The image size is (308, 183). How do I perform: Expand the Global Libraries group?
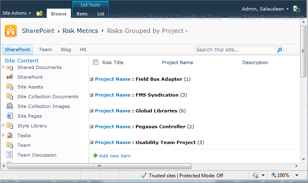[x=92, y=110]
